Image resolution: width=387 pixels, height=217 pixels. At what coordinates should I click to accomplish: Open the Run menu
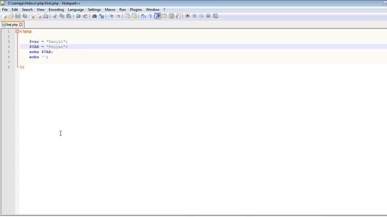pos(122,10)
